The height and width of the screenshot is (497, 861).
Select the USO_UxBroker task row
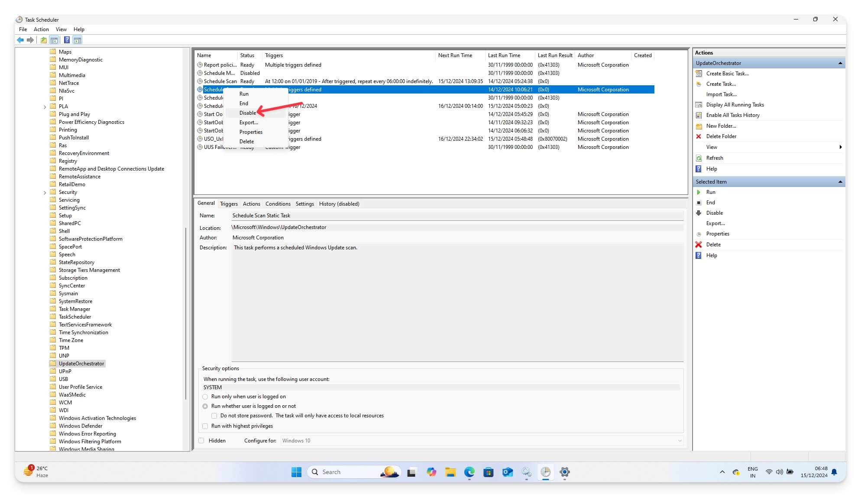pyautogui.click(x=214, y=139)
